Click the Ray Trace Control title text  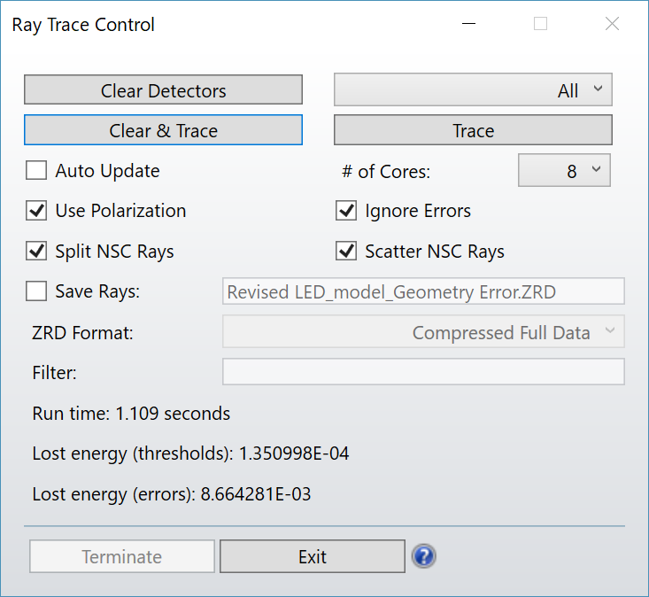(x=83, y=25)
